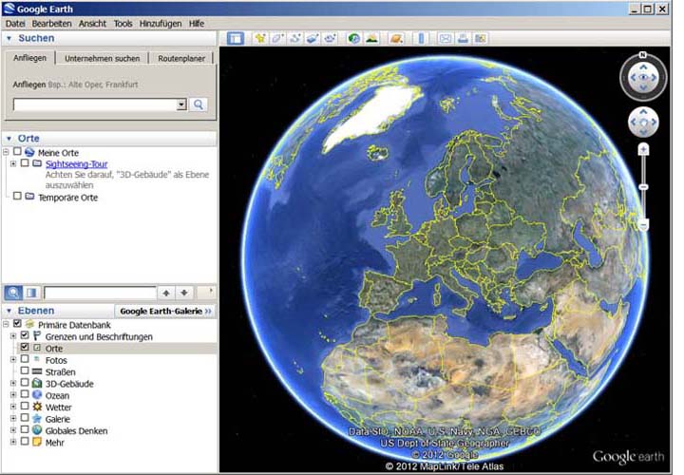This screenshot has height=475, width=684.
Task: Click the email envelope icon
Action: [445, 38]
